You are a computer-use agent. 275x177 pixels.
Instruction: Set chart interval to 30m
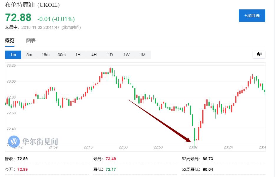click(62, 55)
